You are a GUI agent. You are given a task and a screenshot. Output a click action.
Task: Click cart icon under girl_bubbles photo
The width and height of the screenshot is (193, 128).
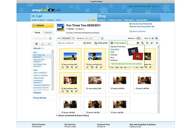[x=67, y=91]
